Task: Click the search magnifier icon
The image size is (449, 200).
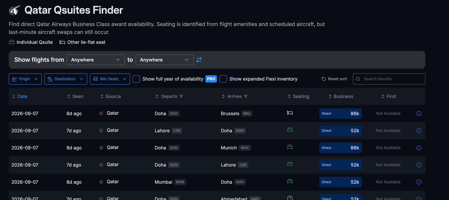Action: click(x=358, y=79)
